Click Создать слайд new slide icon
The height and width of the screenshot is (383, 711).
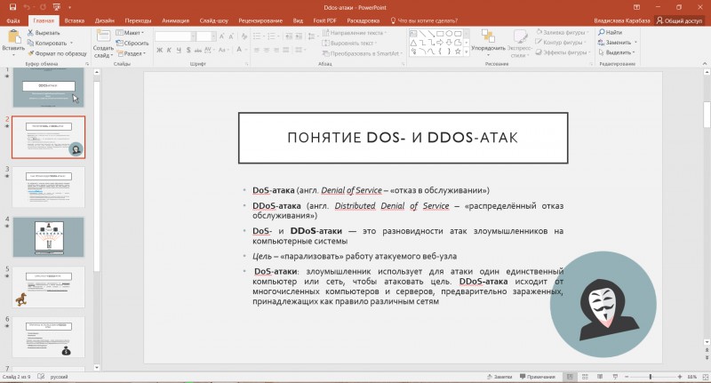103,36
